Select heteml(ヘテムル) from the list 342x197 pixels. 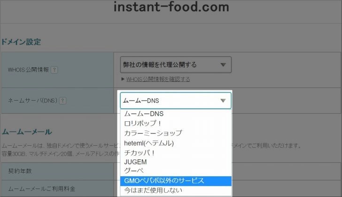pos(149,143)
